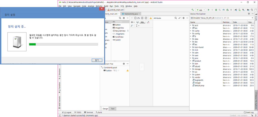The width and height of the screenshot is (258, 117).
Task: Select default.prop file in explorer
Action: 199,86
